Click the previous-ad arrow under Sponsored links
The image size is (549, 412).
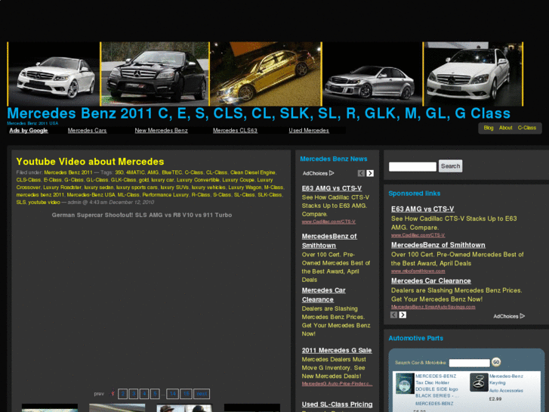coord(394,315)
